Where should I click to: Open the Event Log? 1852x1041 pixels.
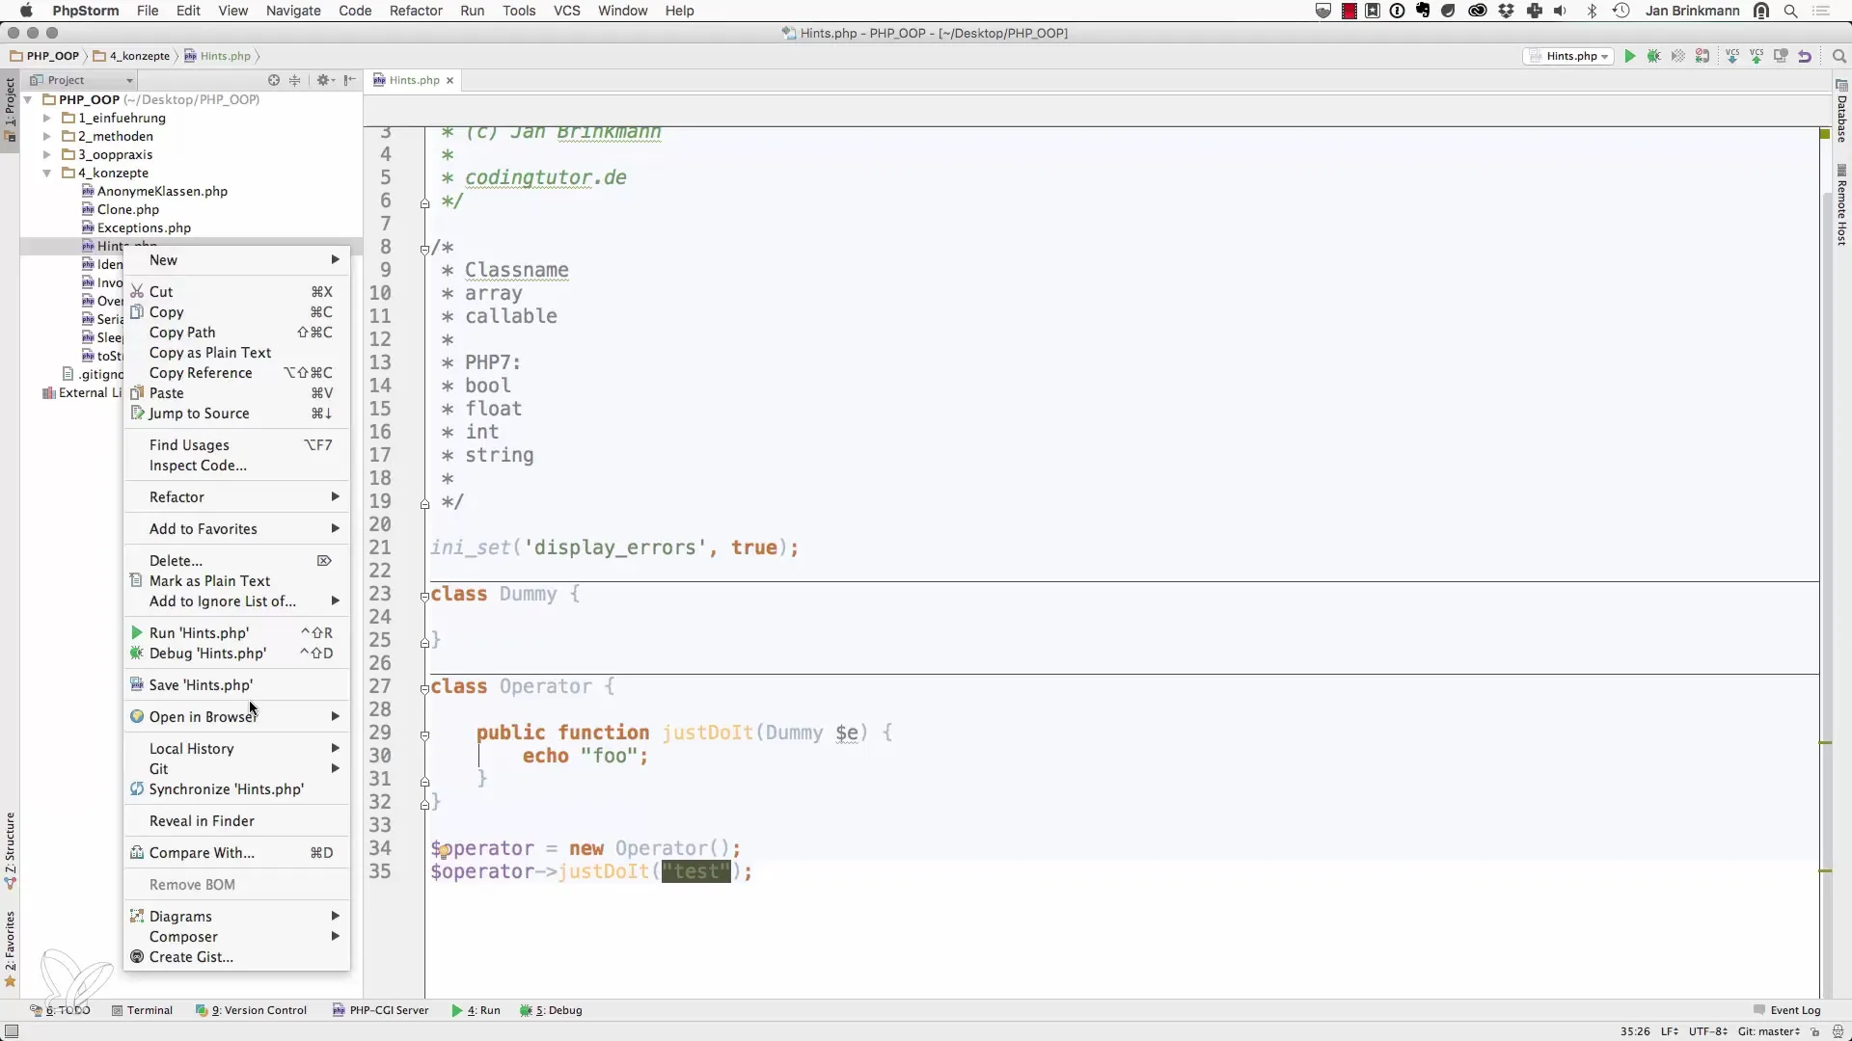pyautogui.click(x=1786, y=1010)
